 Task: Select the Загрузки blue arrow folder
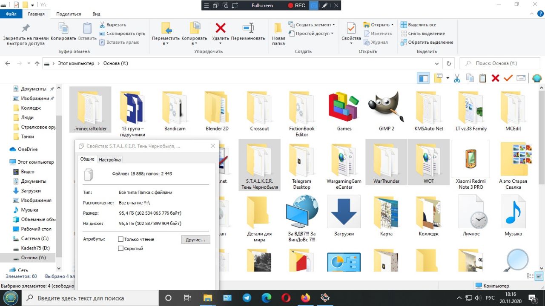tap(344, 216)
